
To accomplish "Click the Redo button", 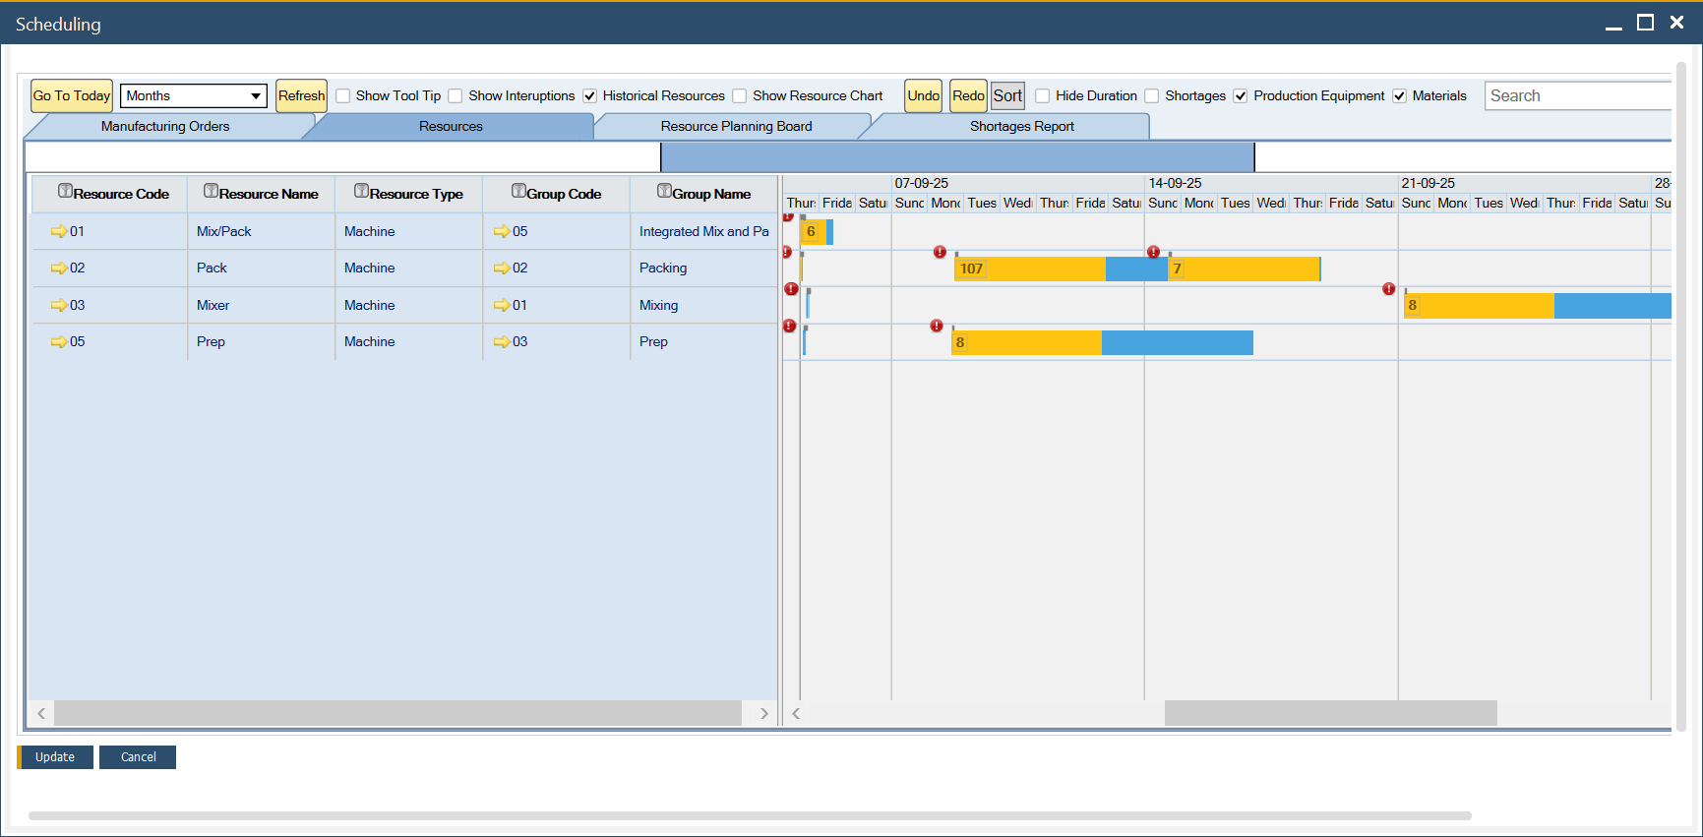I will point(968,95).
